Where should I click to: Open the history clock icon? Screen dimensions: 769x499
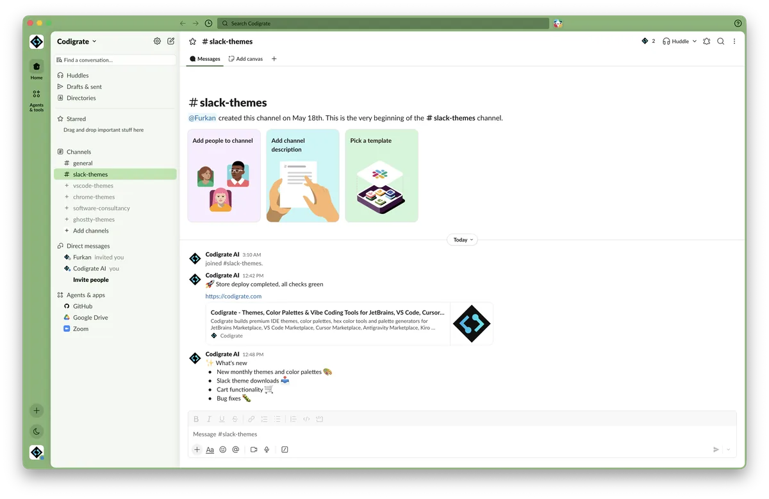(208, 23)
